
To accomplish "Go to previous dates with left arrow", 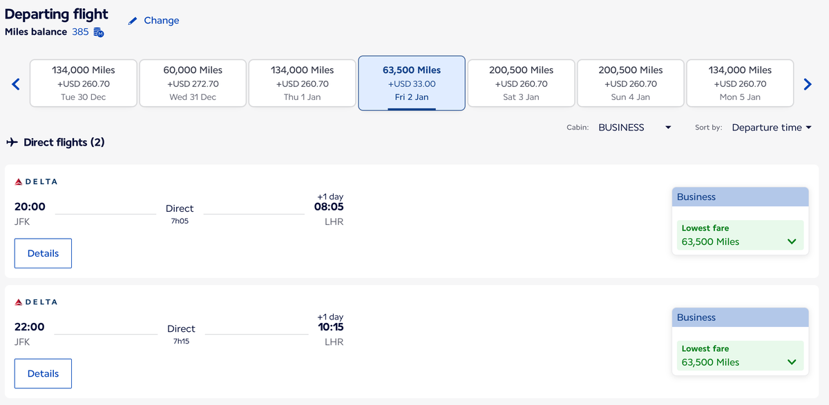I will pyautogui.click(x=17, y=84).
